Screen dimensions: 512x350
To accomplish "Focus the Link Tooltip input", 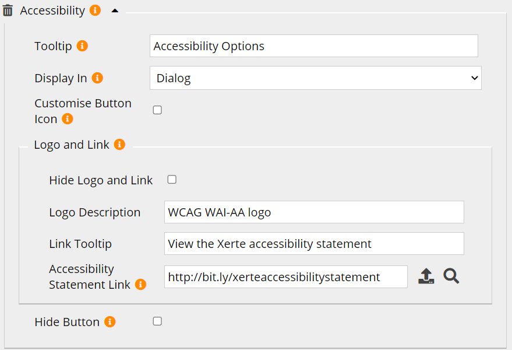I will [314, 244].
